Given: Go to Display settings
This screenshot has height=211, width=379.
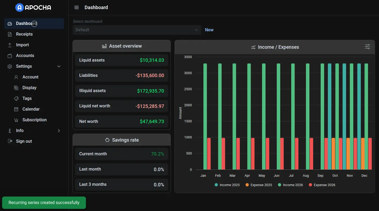Looking at the screenshot, I should coord(29,88).
